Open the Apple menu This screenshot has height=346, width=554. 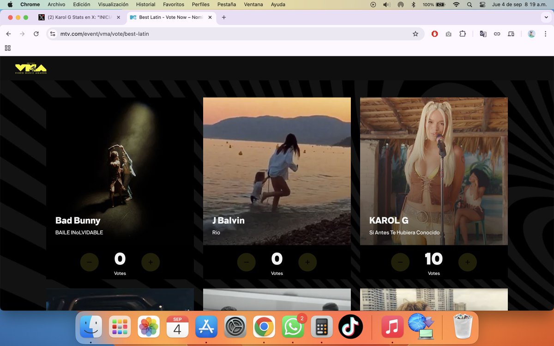[x=10, y=4]
